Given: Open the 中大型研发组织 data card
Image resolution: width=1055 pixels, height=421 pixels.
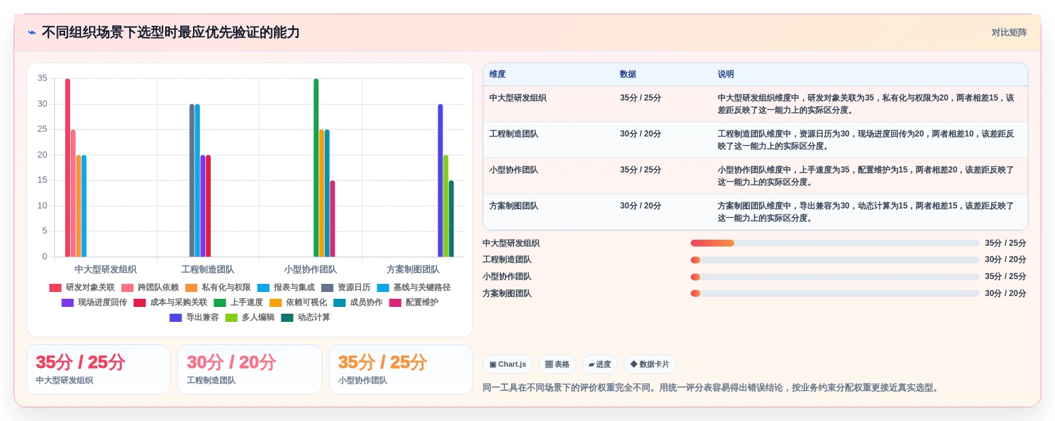Looking at the screenshot, I should 99,369.
